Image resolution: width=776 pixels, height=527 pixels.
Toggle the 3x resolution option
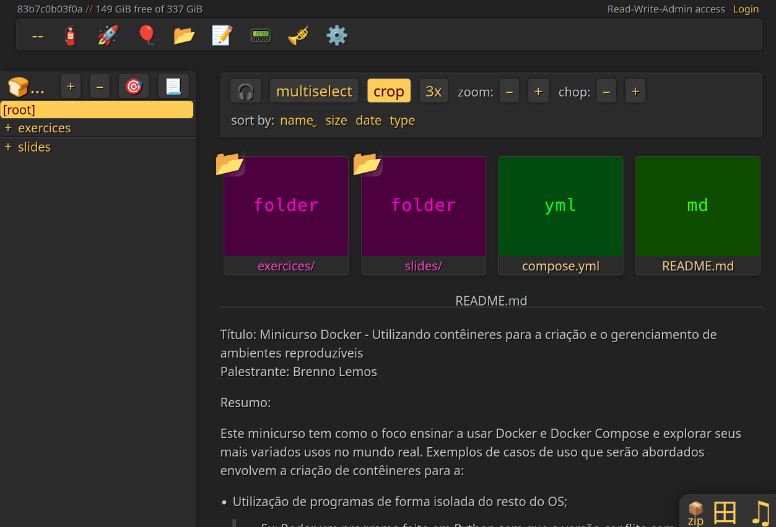tap(434, 92)
